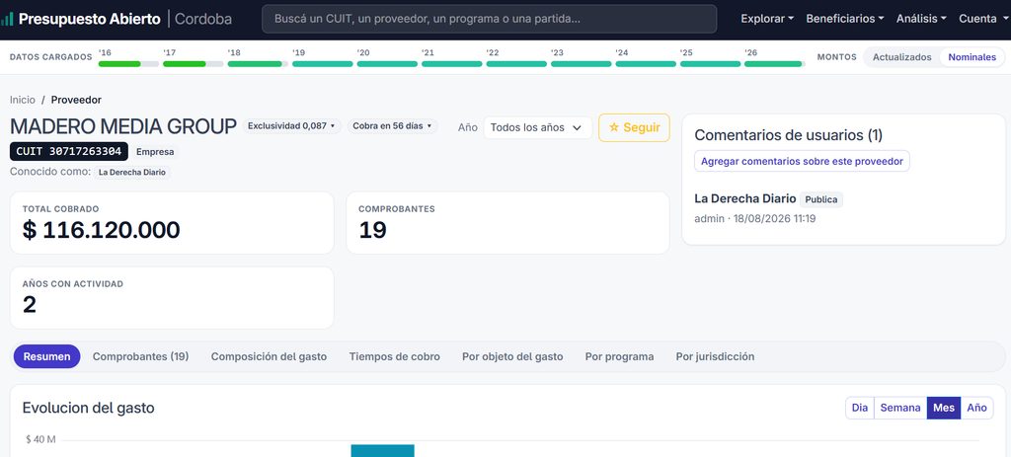Open the Cuenta dropdown menu
1011x457 pixels.
(984, 19)
